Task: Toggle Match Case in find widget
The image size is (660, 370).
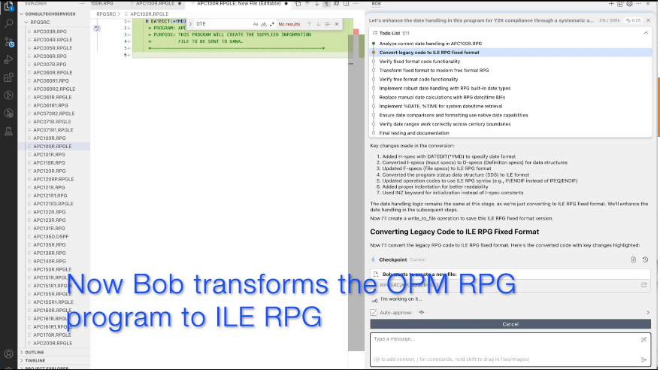Action: tap(256, 24)
